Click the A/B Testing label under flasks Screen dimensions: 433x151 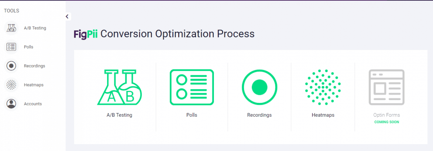[x=119, y=115]
